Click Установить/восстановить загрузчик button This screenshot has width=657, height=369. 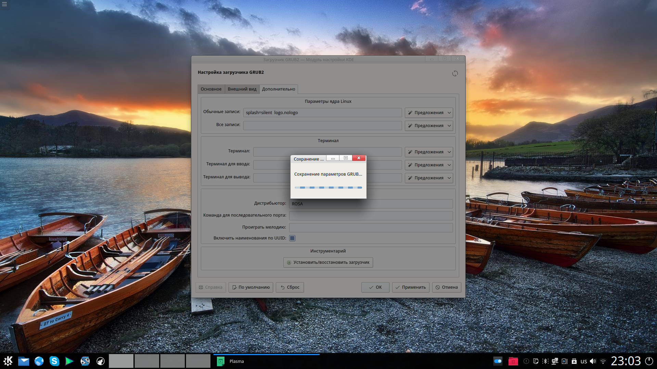(328, 262)
